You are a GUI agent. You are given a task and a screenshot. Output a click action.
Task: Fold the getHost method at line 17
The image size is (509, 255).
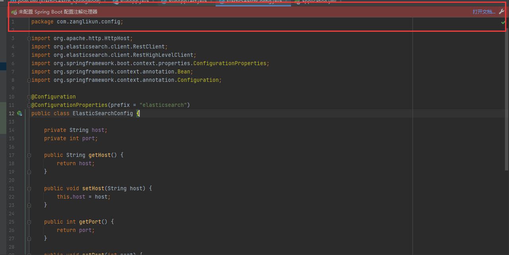(x=29, y=155)
